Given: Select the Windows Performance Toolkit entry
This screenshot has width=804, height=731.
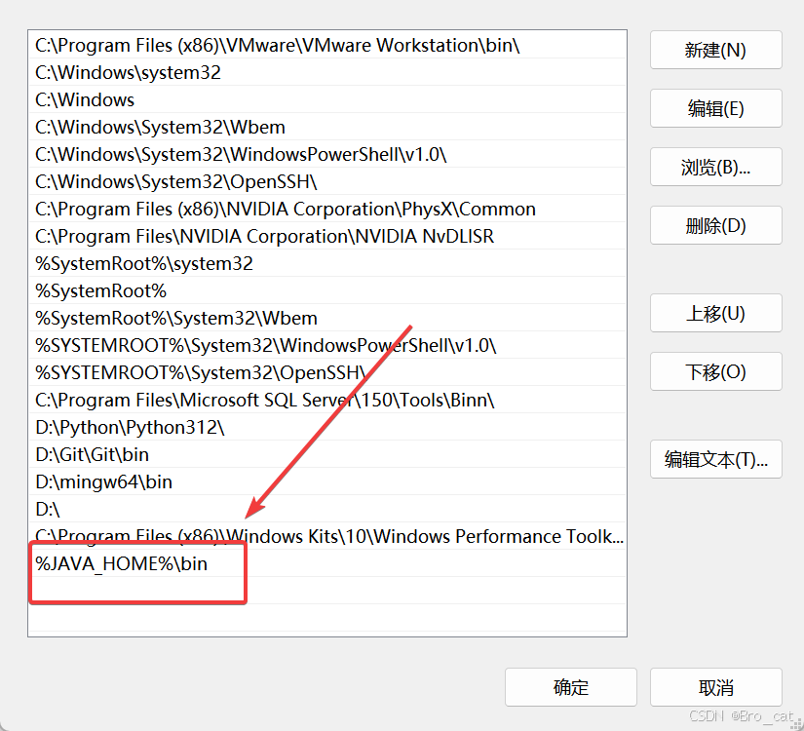Looking at the screenshot, I should point(327,536).
